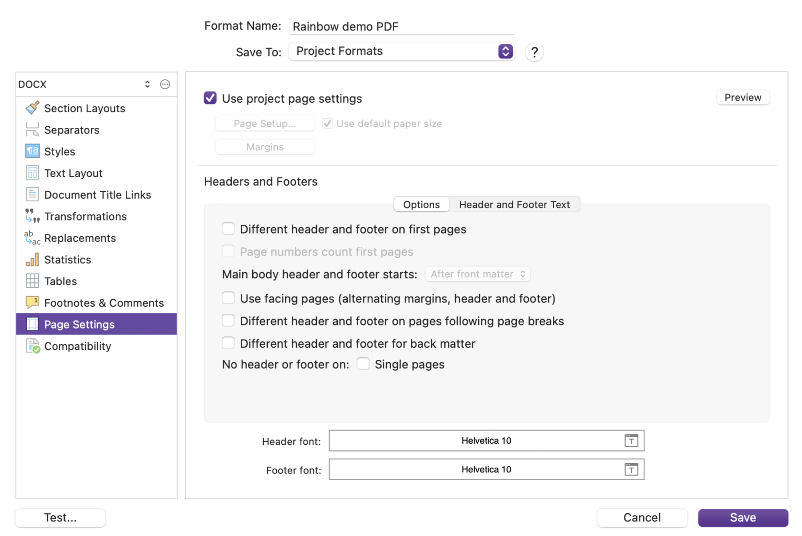Click the Preview button
The image size is (802, 536).
point(742,98)
